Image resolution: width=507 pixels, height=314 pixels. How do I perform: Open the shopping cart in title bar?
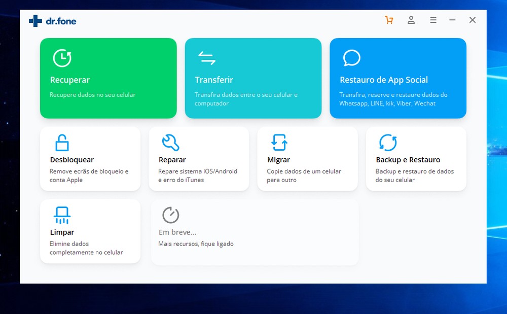point(389,20)
